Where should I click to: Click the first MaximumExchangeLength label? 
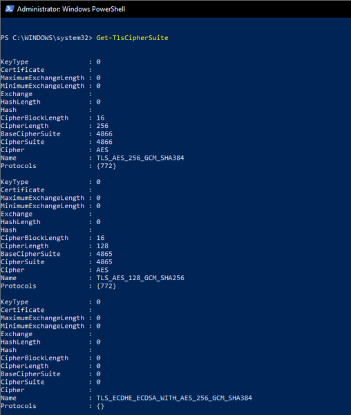[x=43, y=78]
